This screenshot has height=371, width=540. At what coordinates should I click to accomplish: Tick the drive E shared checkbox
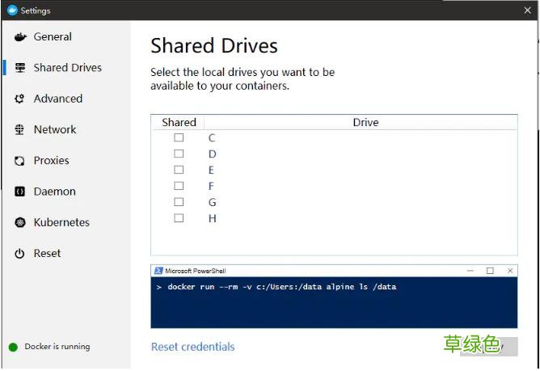pyautogui.click(x=179, y=170)
